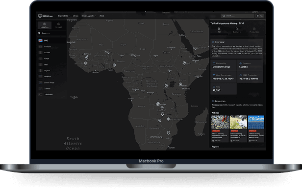Click the globe language icon in header
302x190 pixels.
click(258, 16)
